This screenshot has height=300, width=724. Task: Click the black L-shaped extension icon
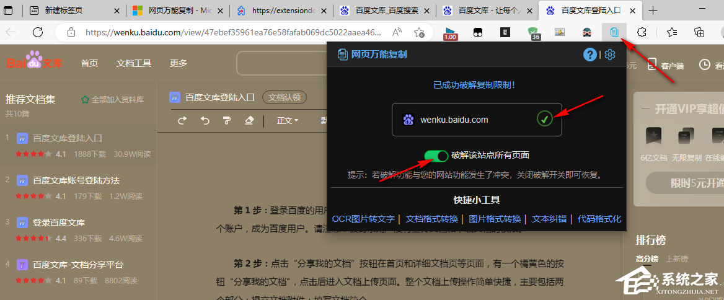pos(506,32)
